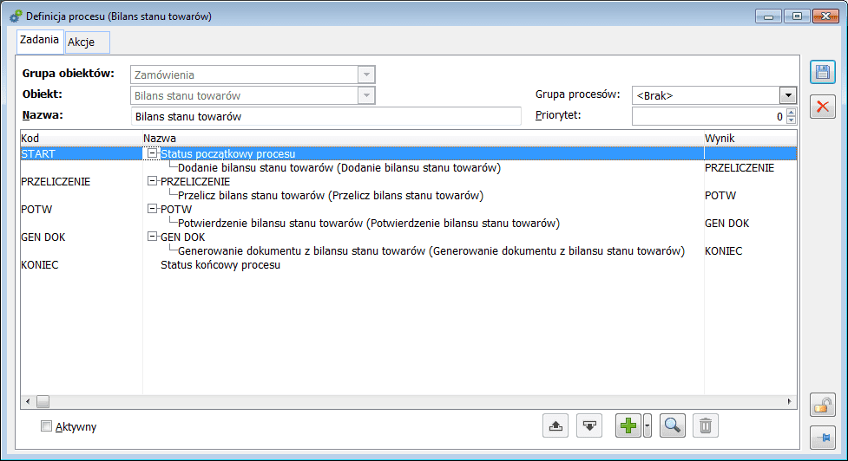The width and height of the screenshot is (848, 461).
Task: Open the Grupa procesów dropdown
Action: tap(788, 95)
